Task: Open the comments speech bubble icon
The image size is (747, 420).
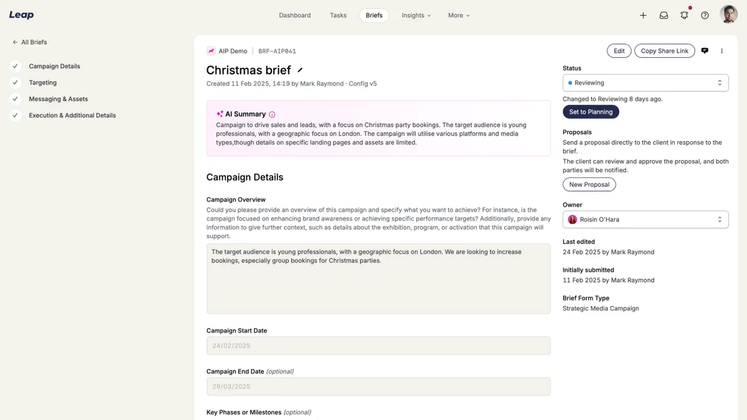Action: pyautogui.click(x=705, y=51)
